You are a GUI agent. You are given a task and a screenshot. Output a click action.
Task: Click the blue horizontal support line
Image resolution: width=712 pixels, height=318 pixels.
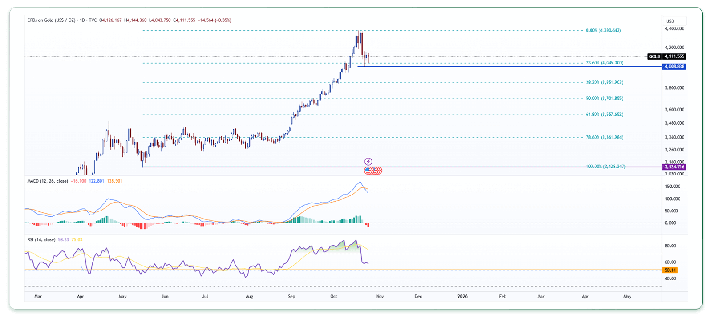[x=489, y=66]
